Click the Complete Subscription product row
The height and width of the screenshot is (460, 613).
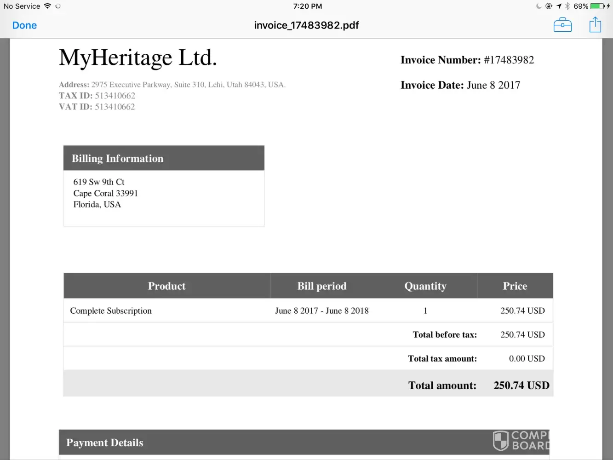111,310
